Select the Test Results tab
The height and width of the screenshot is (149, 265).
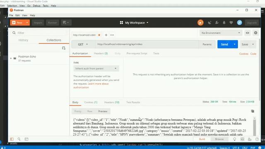click(x=133, y=102)
